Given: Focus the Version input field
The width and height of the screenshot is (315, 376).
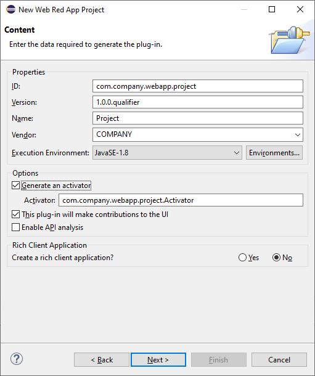Looking at the screenshot, I should coord(198,102).
